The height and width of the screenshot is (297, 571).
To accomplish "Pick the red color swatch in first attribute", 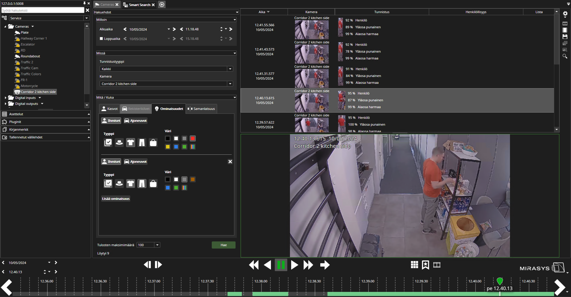I will coord(193,138).
